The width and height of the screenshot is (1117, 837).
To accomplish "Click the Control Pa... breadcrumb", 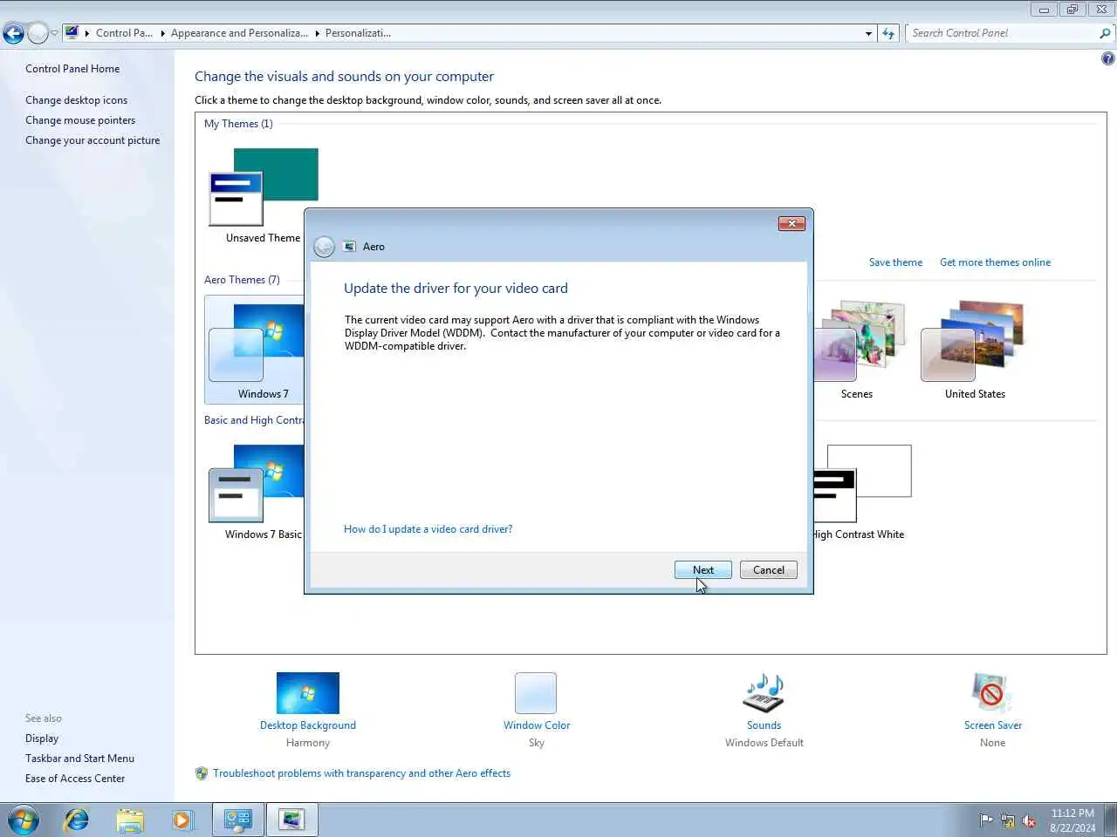I will tap(124, 33).
